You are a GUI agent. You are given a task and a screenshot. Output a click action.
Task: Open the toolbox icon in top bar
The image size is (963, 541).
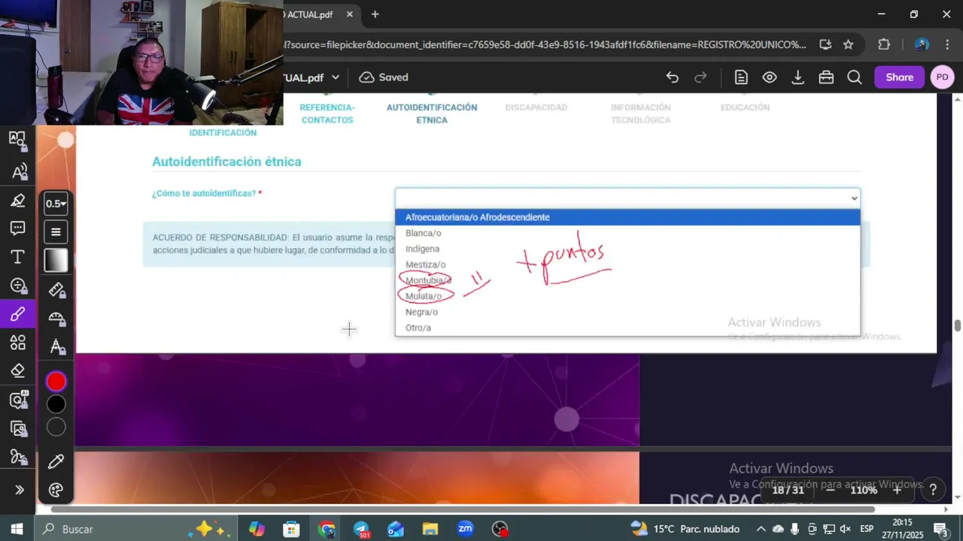[x=826, y=77]
